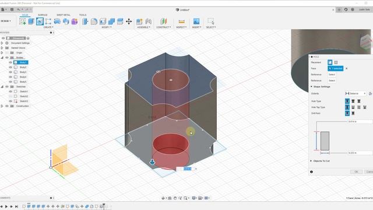Expand the Origin node
The height and width of the screenshot is (210, 373).
pyautogui.click(x=2, y=52)
